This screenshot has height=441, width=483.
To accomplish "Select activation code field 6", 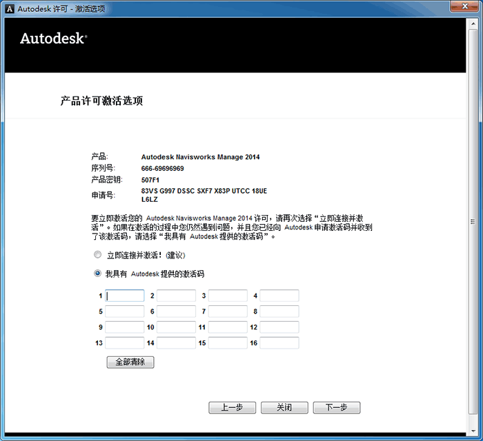I will point(176,311).
